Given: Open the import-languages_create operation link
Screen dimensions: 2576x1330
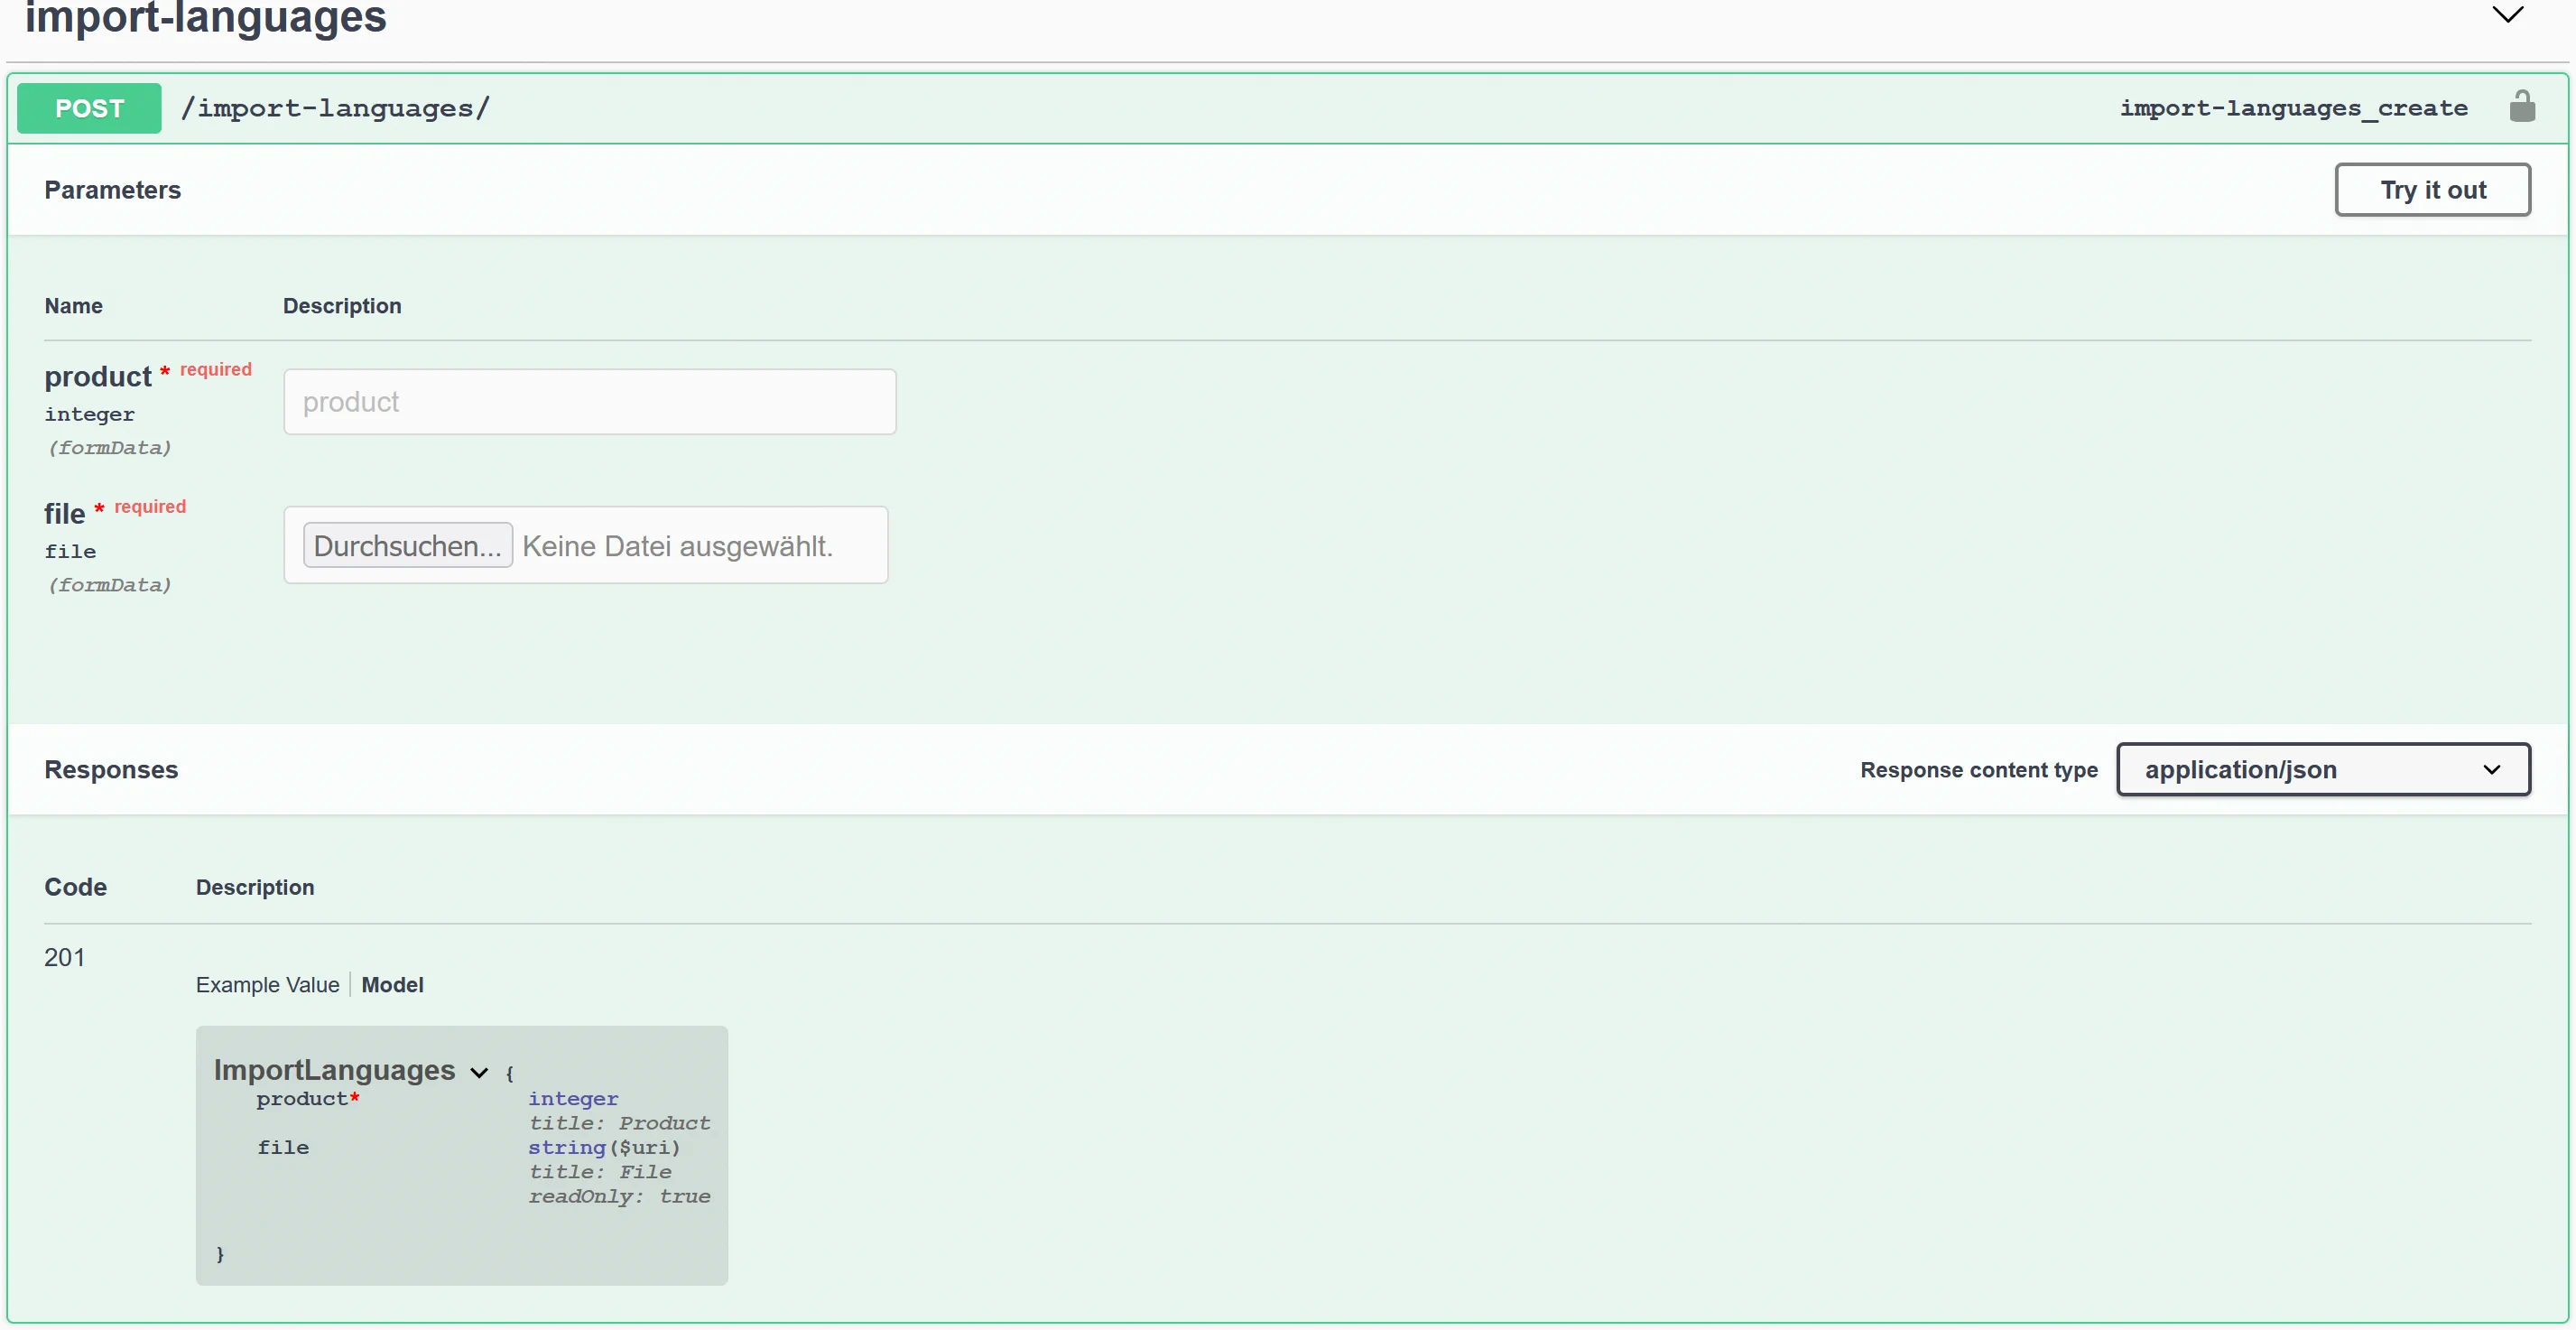Looking at the screenshot, I should 2292,108.
